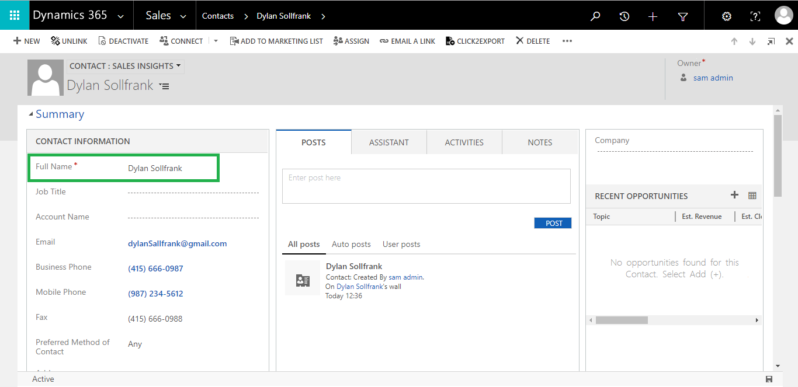Screen dimensions: 798x387
Task: Click the blue POST button
Action: click(x=553, y=223)
